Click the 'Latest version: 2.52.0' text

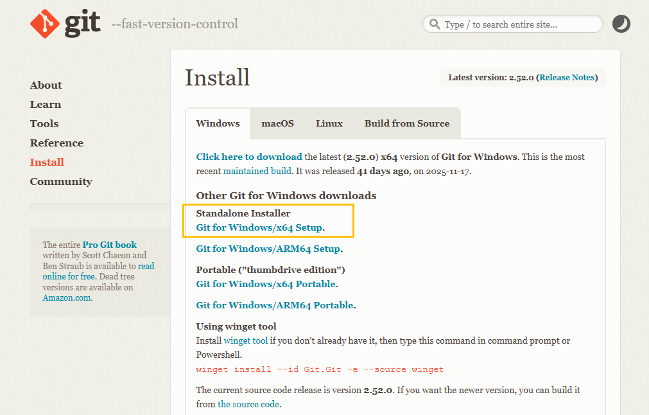(491, 78)
